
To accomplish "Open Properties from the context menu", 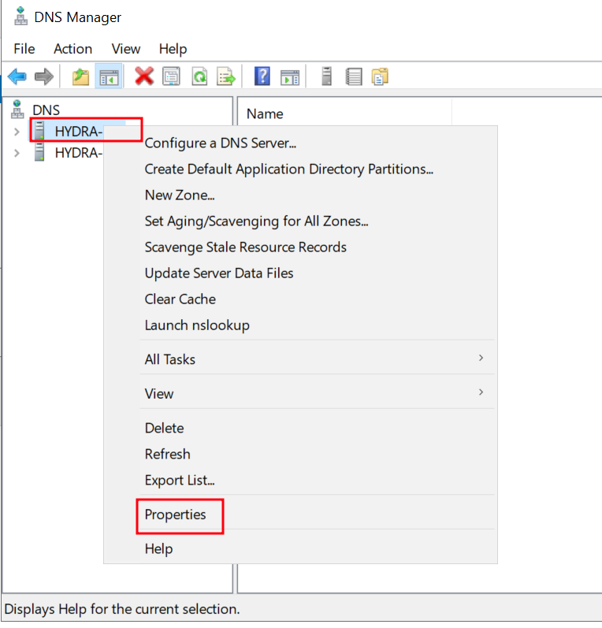I will click(175, 515).
